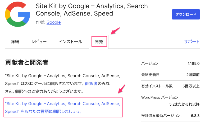This screenshot has width=205, height=123.
Task: Click the WordPress バージョン label
Action: point(160,97)
